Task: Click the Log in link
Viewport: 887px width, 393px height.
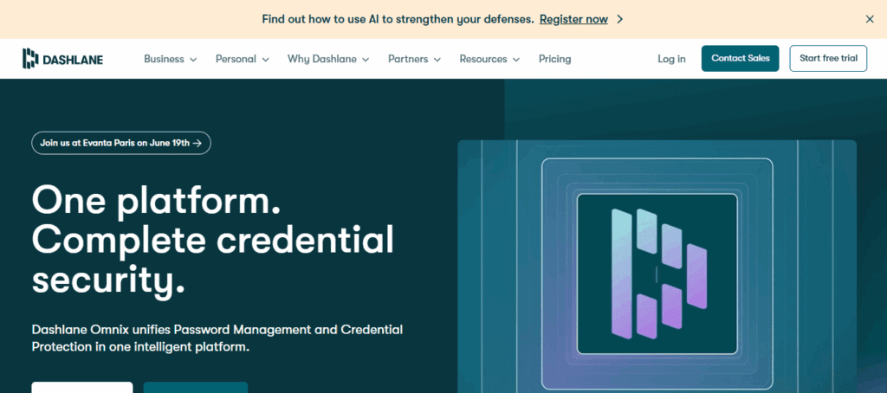Action: 671,59
